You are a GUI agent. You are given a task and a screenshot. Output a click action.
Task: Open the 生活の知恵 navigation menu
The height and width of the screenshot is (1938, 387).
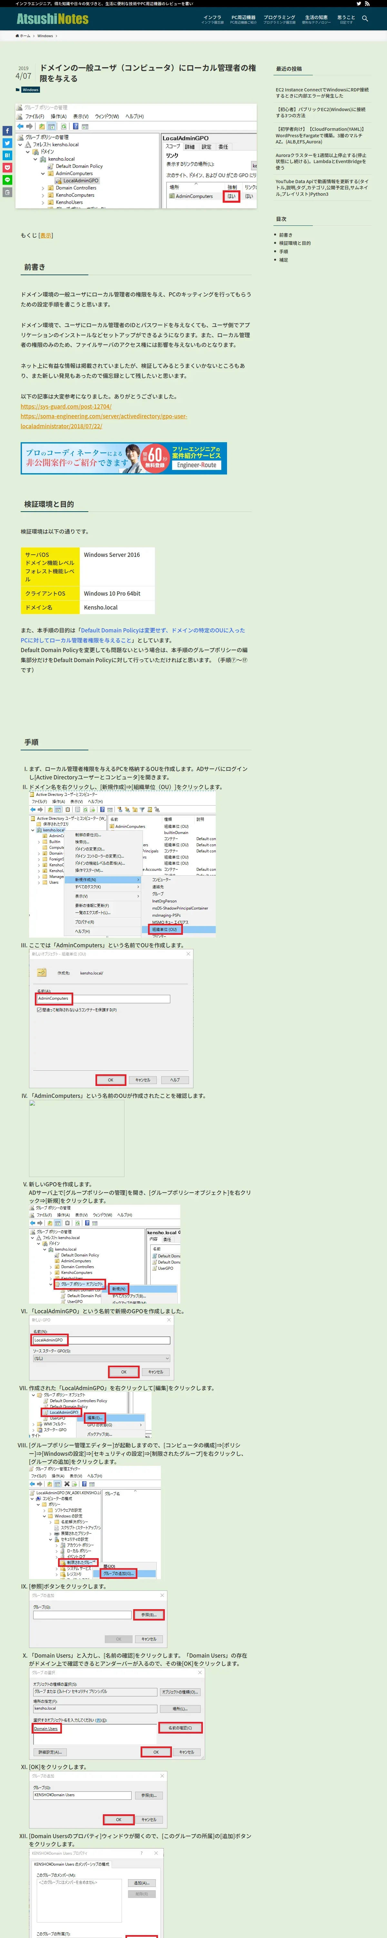click(316, 19)
